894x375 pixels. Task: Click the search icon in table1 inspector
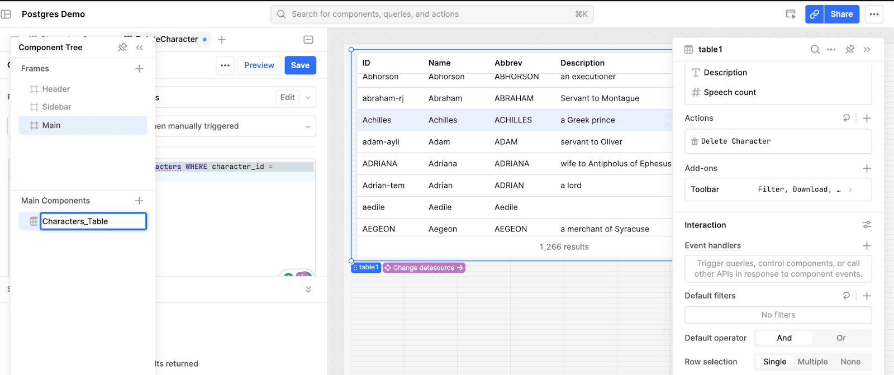(x=815, y=50)
